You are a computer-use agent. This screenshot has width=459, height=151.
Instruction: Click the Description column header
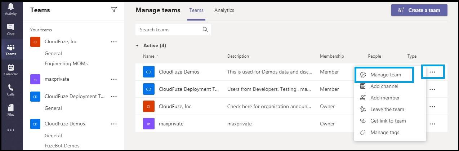238,56
